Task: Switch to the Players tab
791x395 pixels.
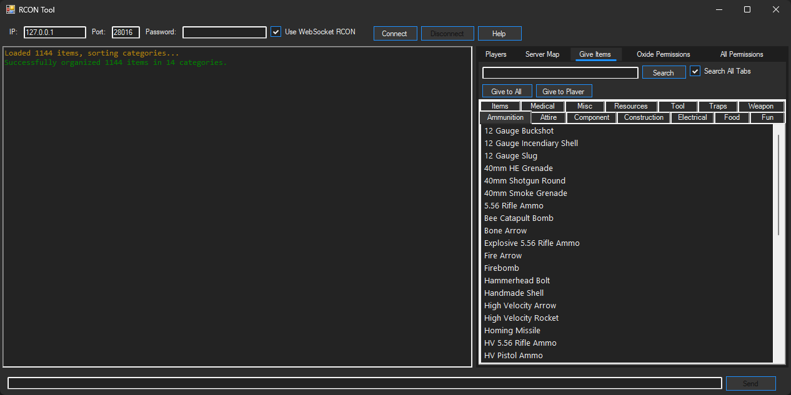Action: tap(495, 54)
